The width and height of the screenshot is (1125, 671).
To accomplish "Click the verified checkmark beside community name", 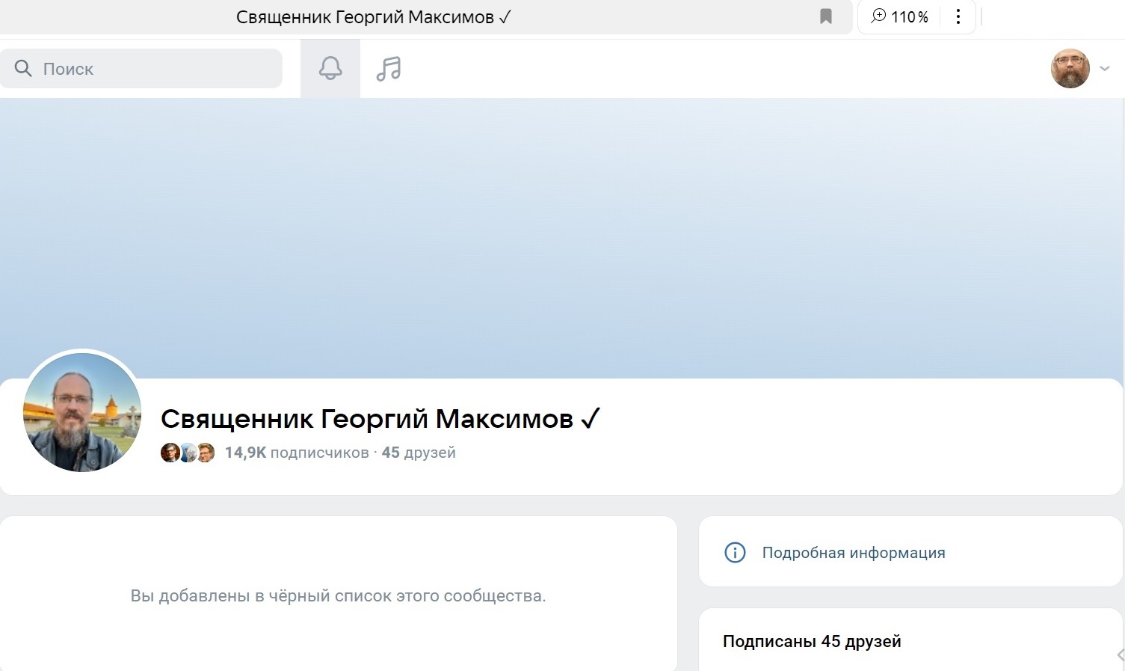I will (x=590, y=418).
